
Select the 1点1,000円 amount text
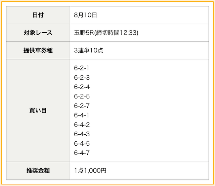[x=90, y=171]
